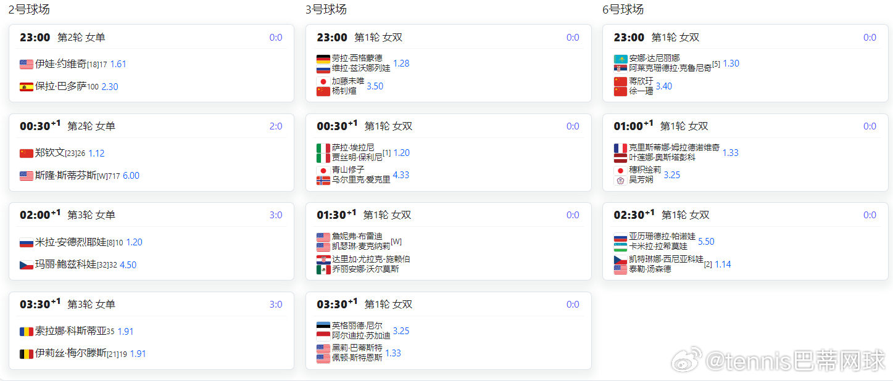
Task: Click the Czech flag beside 玛丽·鲍兹科娃
Action: click(27, 265)
